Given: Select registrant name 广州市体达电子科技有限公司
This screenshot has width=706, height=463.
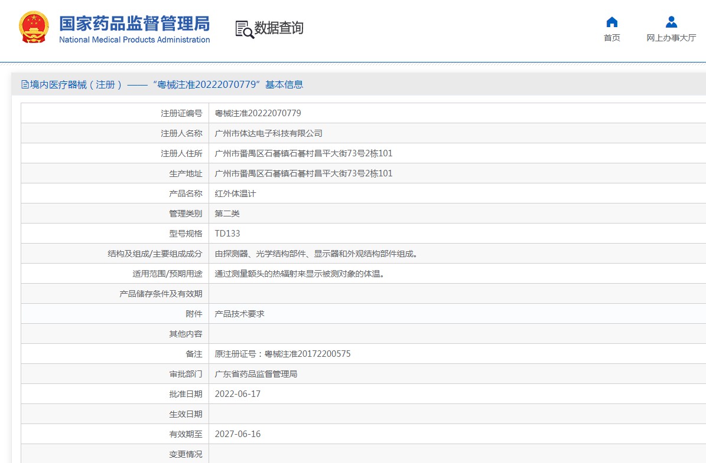Looking at the screenshot, I should (268, 133).
